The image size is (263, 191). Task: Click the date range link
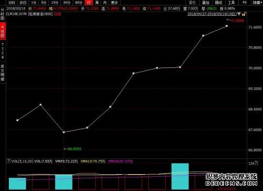point(212,14)
